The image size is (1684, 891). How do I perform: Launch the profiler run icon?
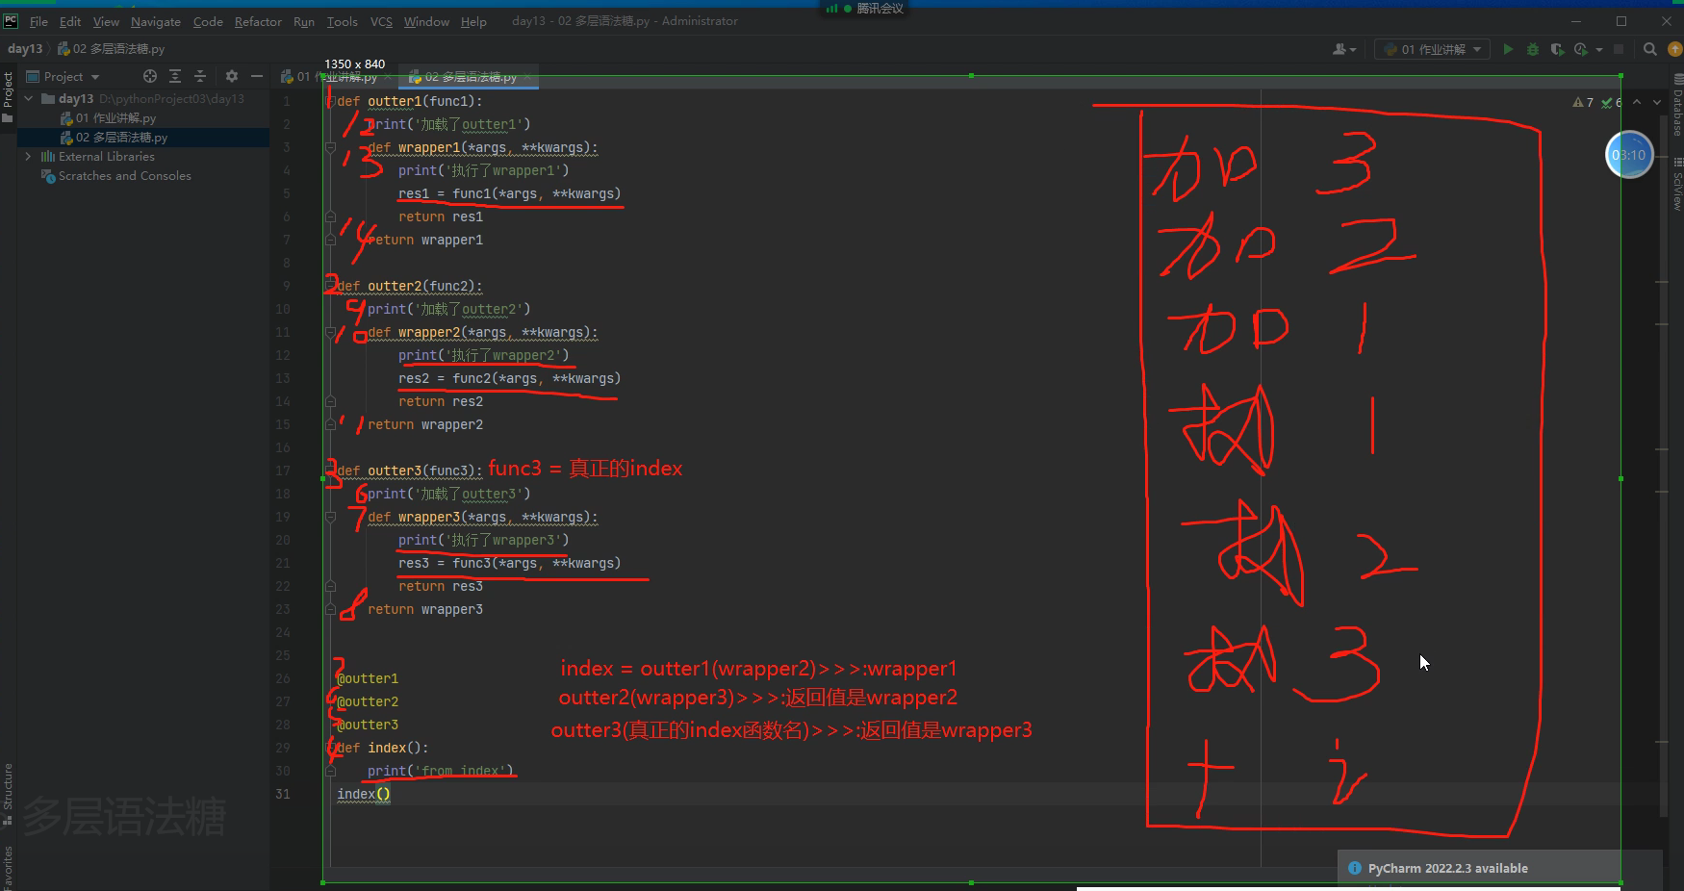tap(1580, 49)
